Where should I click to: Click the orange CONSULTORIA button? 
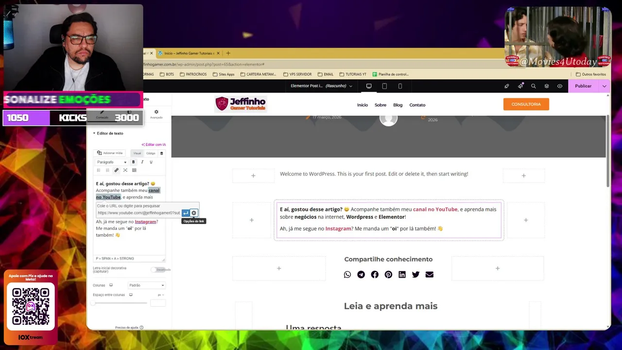526,104
